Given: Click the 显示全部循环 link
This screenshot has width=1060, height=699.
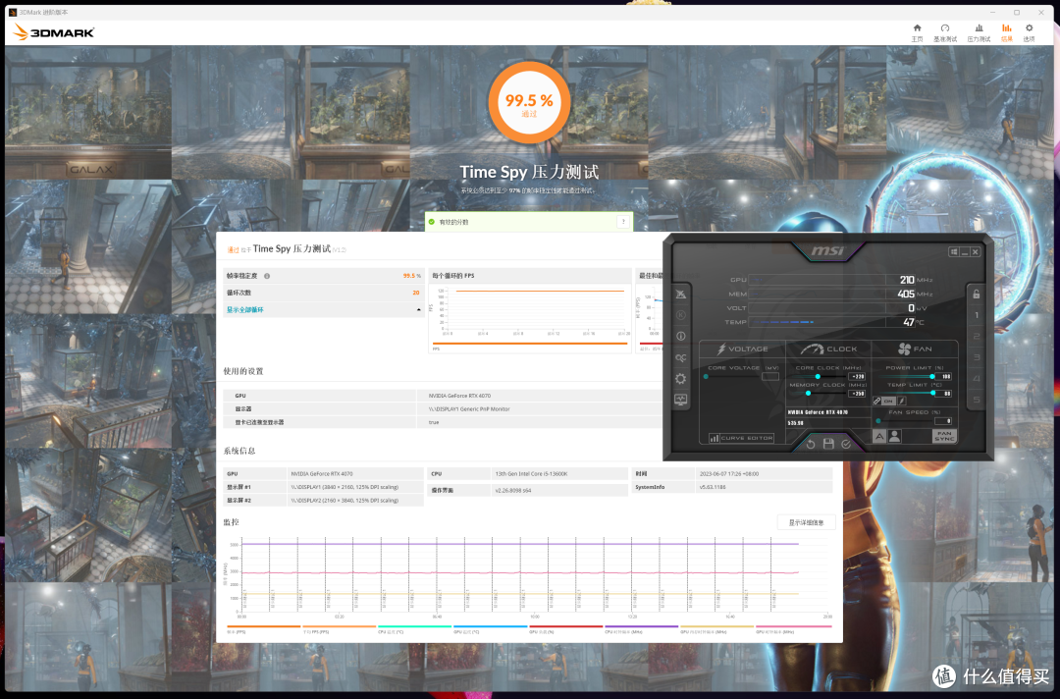Looking at the screenshot, I should point(244,309).
